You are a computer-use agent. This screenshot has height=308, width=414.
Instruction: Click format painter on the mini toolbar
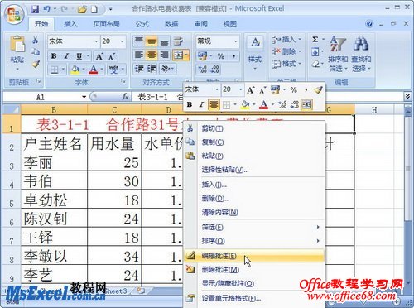(318, 89)
